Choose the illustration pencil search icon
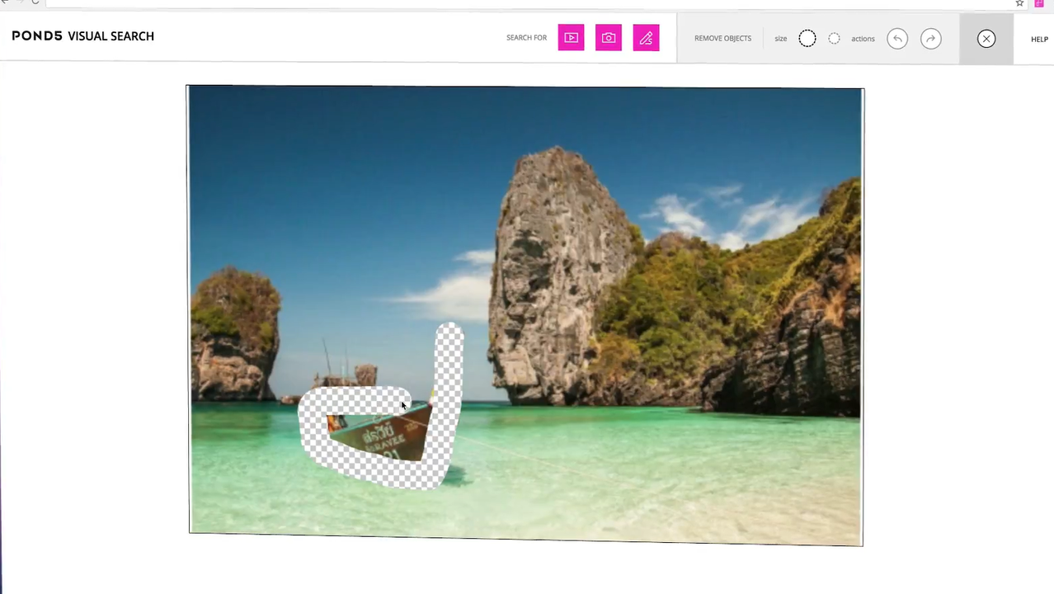1054x594 pixels. click(x=646, y=38)
